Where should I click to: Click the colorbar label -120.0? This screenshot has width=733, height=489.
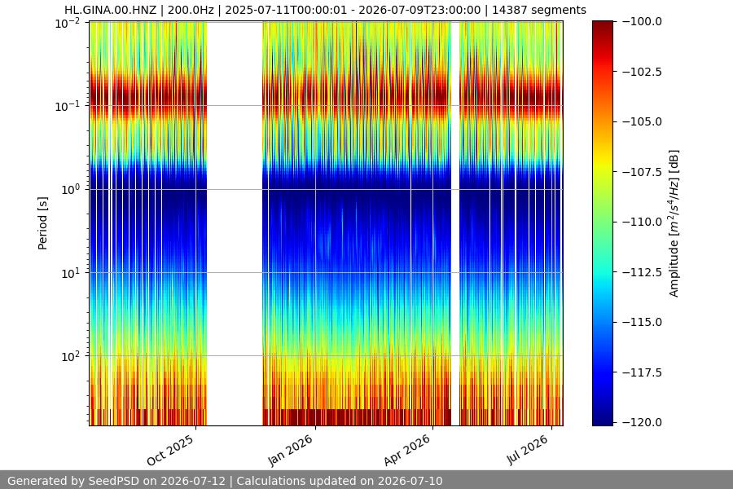tap(642, 422)
